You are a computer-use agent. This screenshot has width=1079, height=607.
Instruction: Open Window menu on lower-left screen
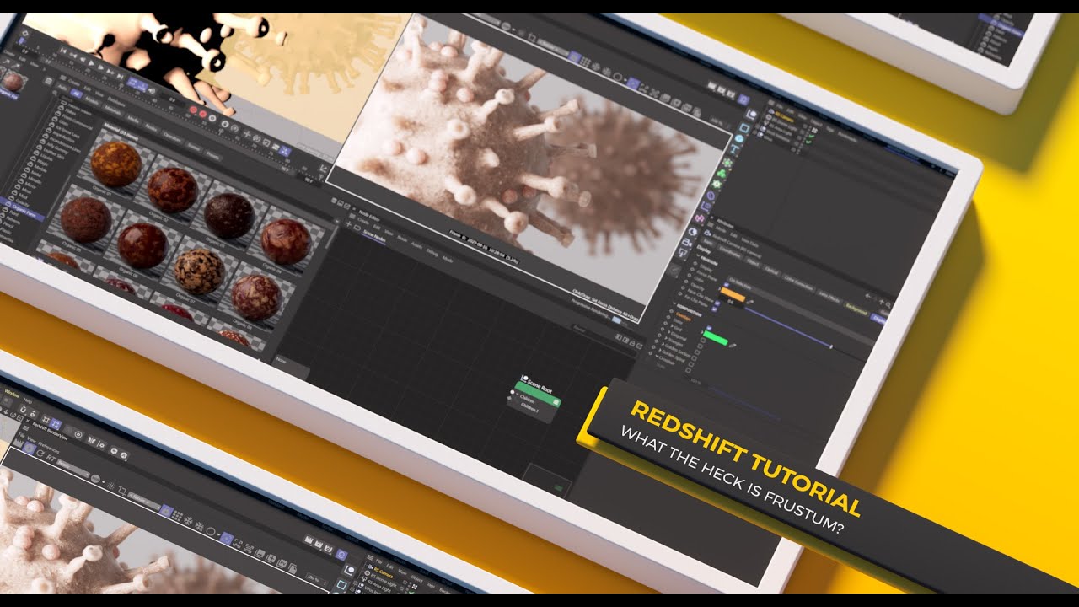tap(12, 394)
